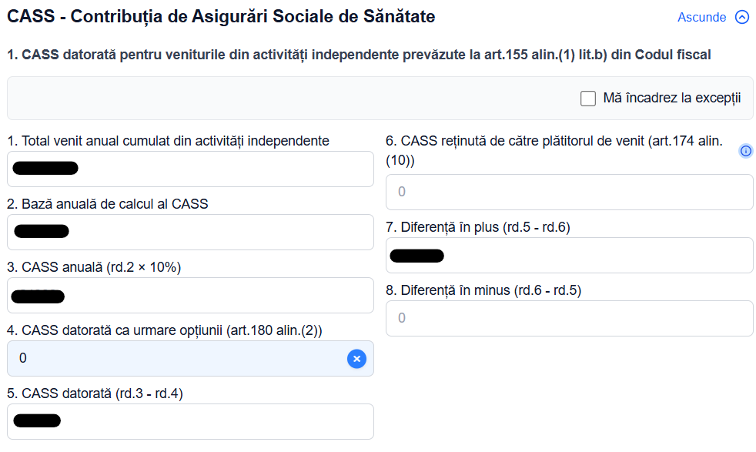Focus the Total venit anual cumulat input

coord(190,169)
